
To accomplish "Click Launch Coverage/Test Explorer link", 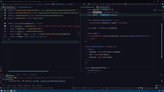I will pyautogui.click(x=53, y=81).
